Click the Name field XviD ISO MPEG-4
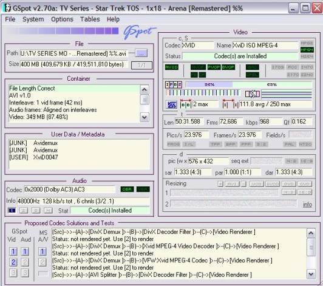Viewport: 323px width, 286px height. pyautogui.click(x=265, y=46)
